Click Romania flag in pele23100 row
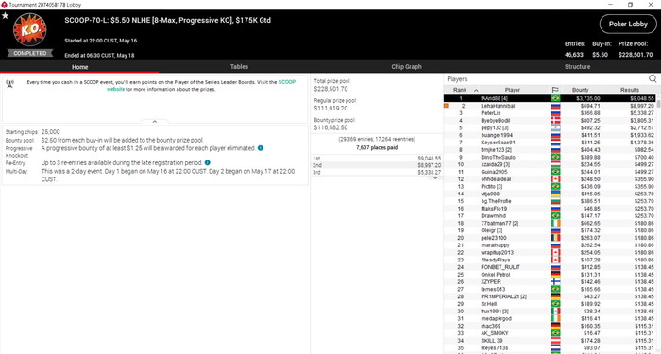The image size is (661, 354). (x=555, y=238)
